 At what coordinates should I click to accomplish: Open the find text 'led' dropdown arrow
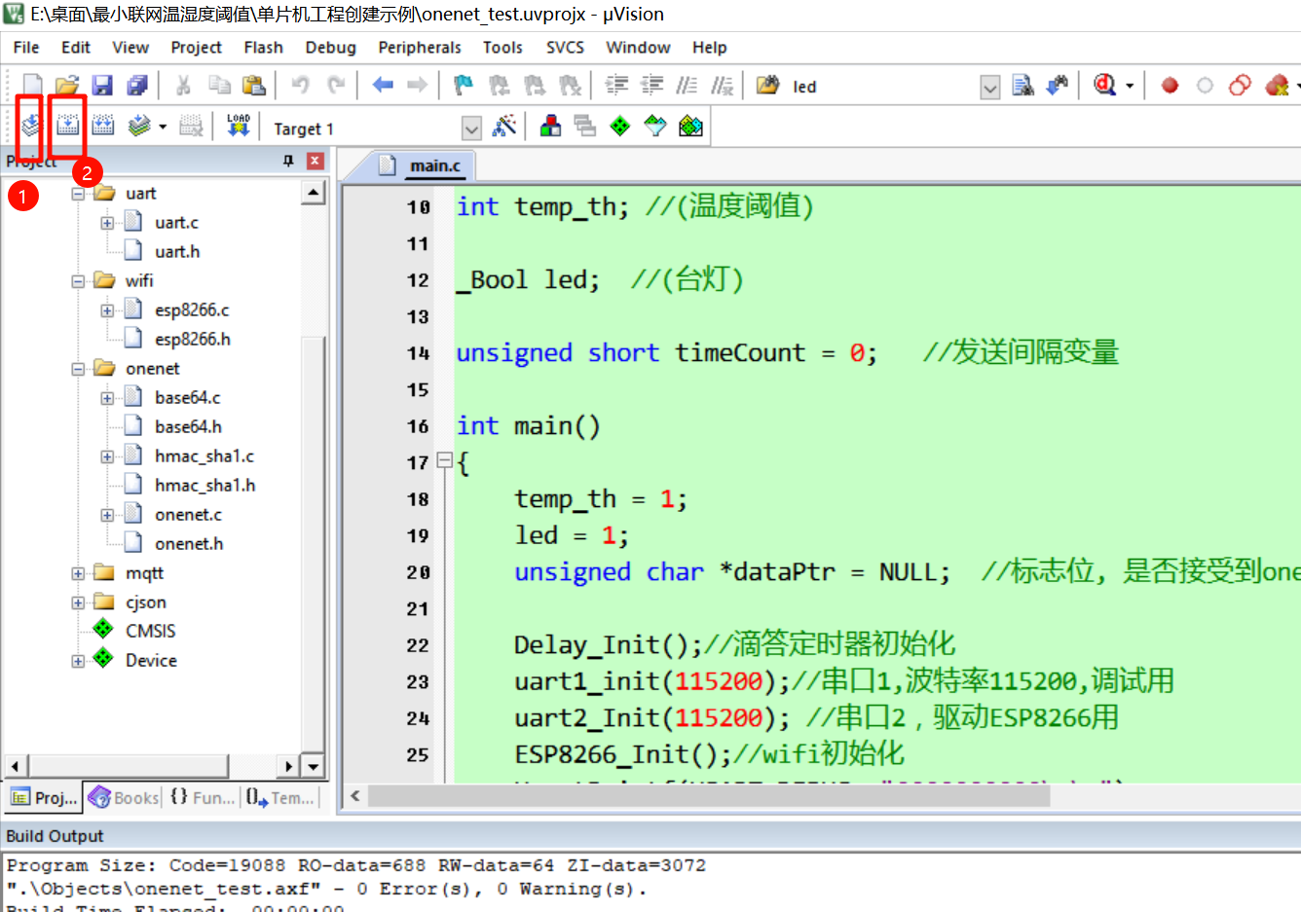[990, 88]
